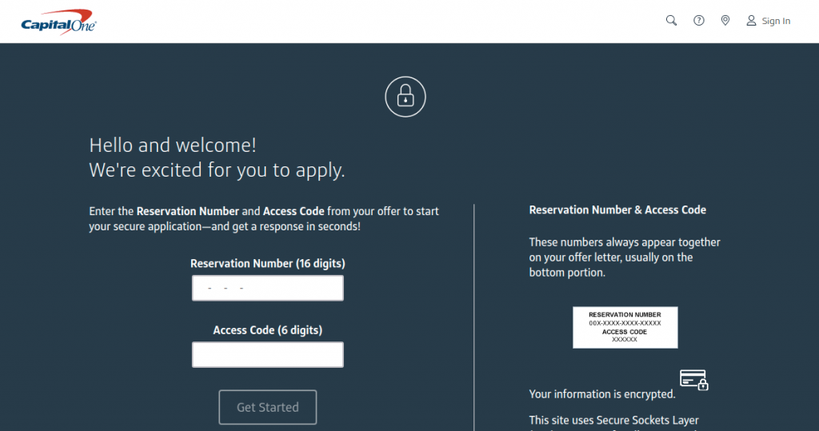Open the search magnifier icon

tap(671, 21)
